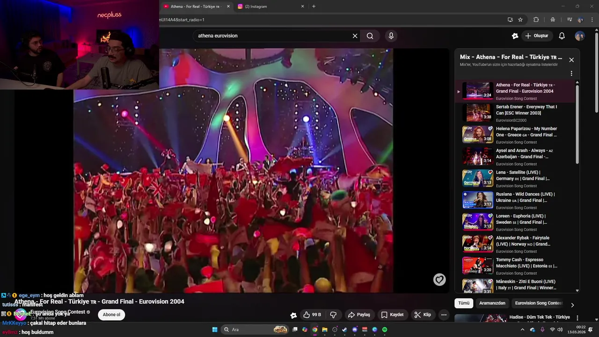Clear the YouTube search field with the X
Screen dimensions: 599x337
[355, 36]
